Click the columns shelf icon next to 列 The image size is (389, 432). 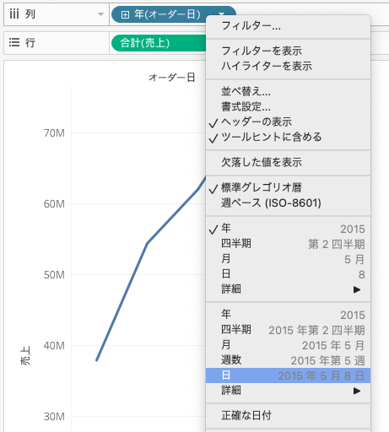click(x=14, y=13)
